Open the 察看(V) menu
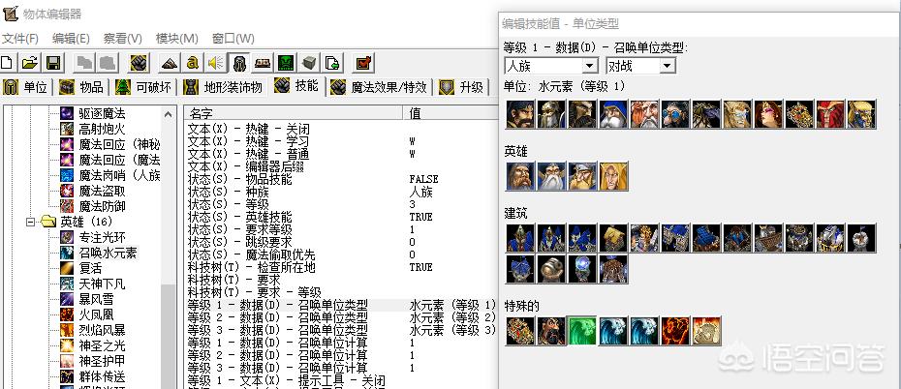Screen dimensions: 901x389 (122, 39)
